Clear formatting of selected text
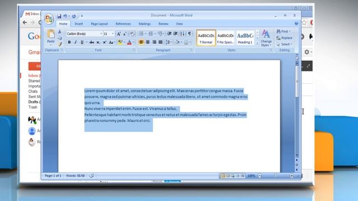This screenshot has height=201, width=358. [132, 34]
